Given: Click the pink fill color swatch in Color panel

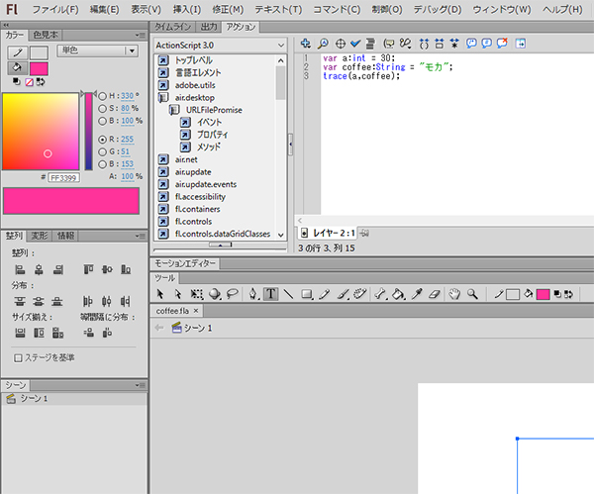Looking at the screenshot, I should 39,69.
